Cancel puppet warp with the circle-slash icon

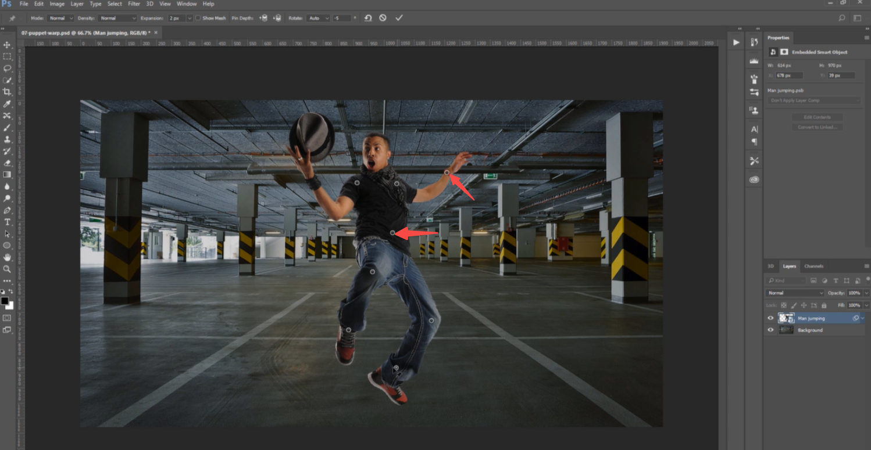tap(383, 18)
